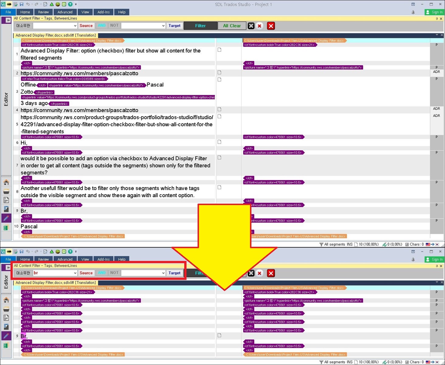Click highlighted 'Br,' segment in bottom window
This screenshot has width=445, height=365.
coord(24,336)
